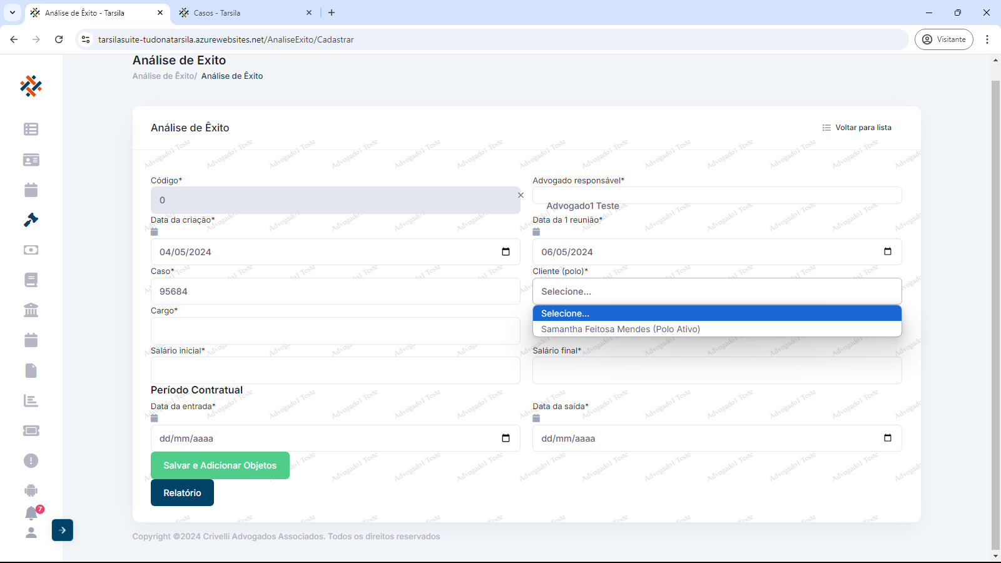The height and width of the screenshot is (563, 1001).
Task: Click the courthouse building sidebar icon
Action: pyautogui.click(x=31, y=310)
